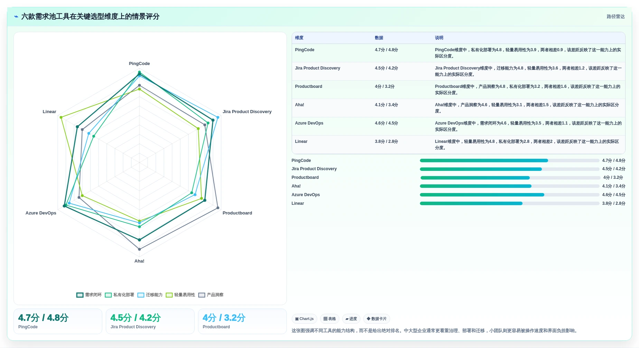This screenshot has height=348, width=639.
Task: Click the footer note starting with 这张图强调
Action: [x=435, y=331]
